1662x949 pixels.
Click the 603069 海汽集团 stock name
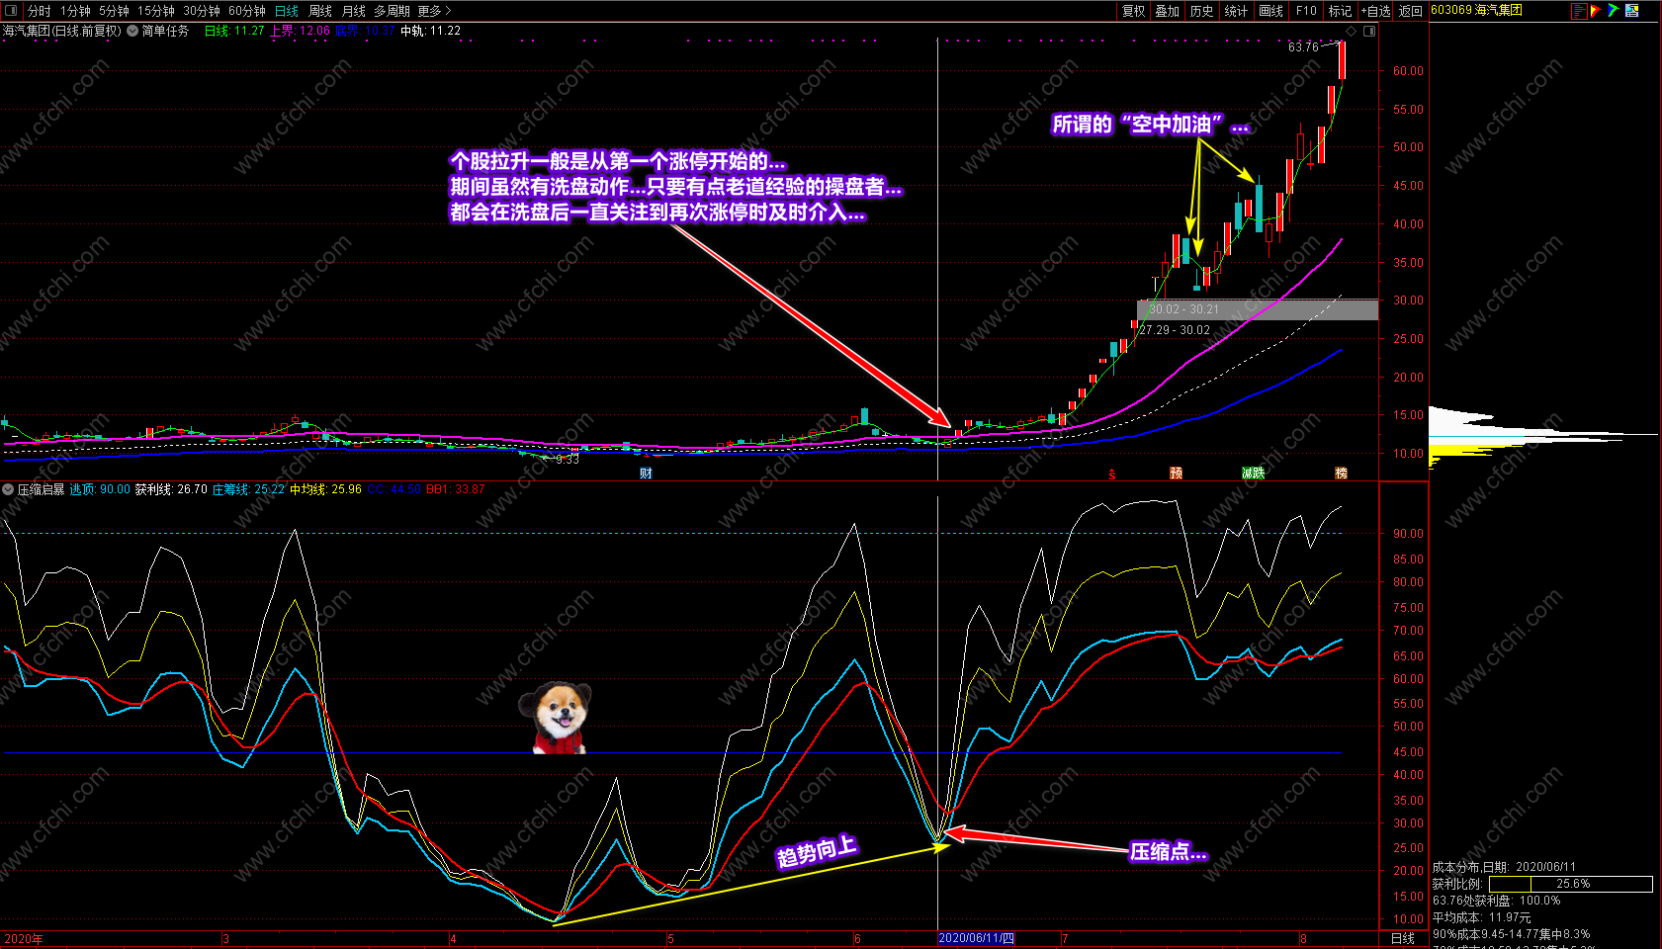pos(1477,10)
